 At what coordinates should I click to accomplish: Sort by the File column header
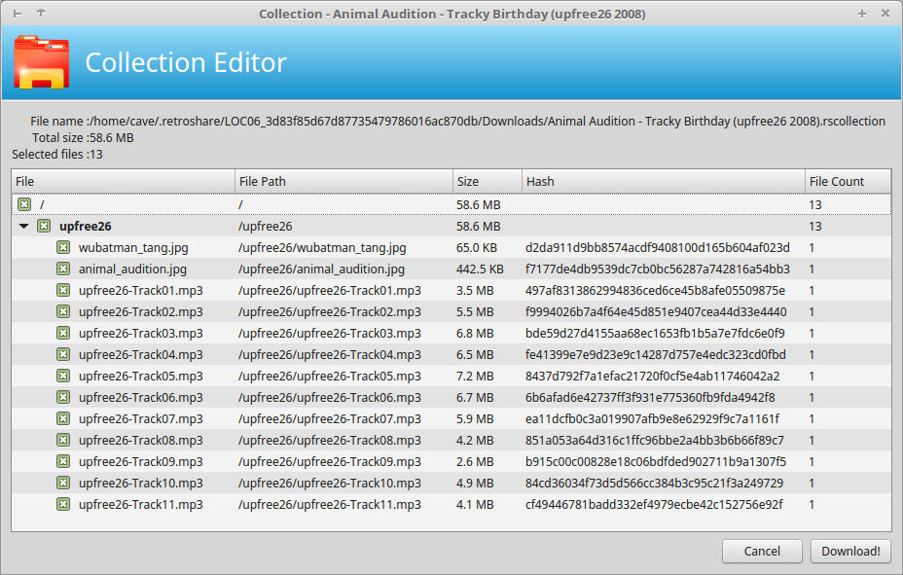[124, 181]
